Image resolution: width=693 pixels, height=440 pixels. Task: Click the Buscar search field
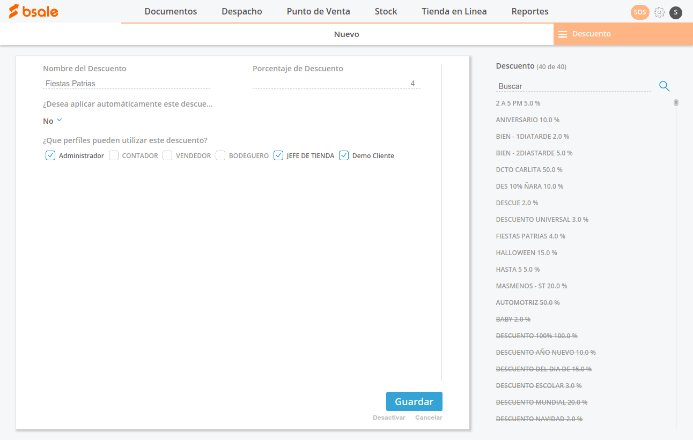coord(573,86)
